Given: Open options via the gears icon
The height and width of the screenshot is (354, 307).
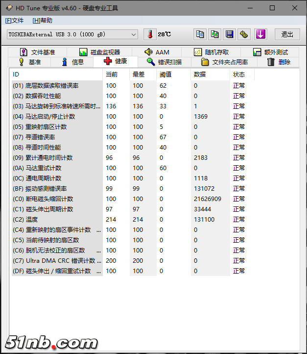Looking at the screenshot, I should 244,34.
